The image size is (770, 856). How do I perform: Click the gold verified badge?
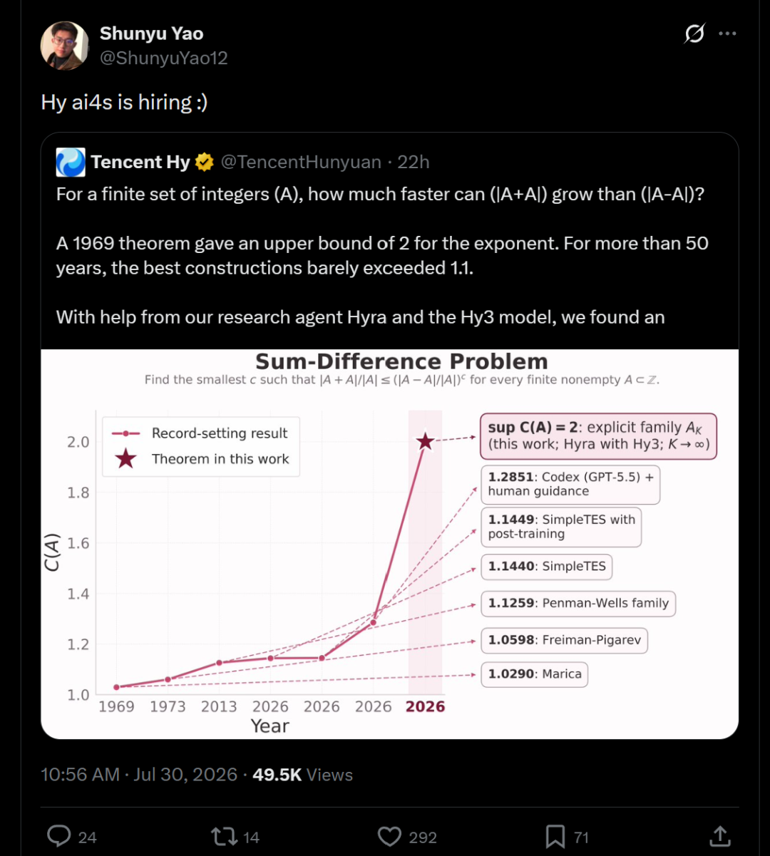coord(205,163)
